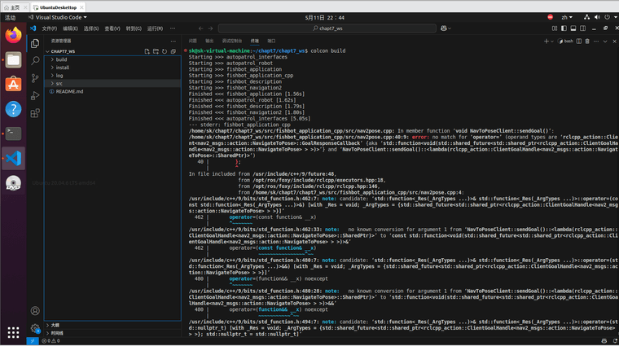Switch to the 调试控制台 debug console tab

[232, 41]
